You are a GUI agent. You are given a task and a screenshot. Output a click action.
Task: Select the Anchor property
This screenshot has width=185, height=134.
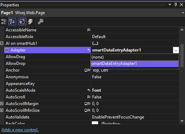tap(48, 70)
